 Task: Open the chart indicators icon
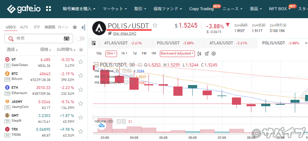click(x=206, y=54)
